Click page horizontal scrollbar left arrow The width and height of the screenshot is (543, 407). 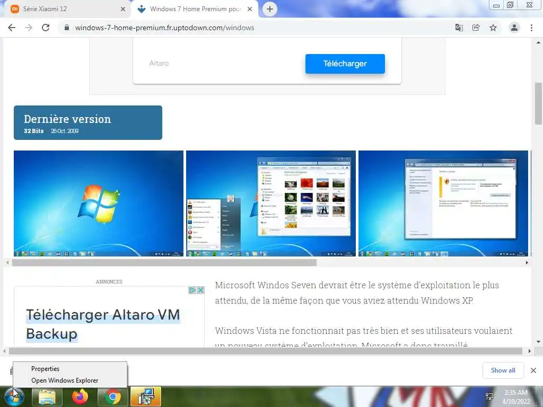pos(4,351)
